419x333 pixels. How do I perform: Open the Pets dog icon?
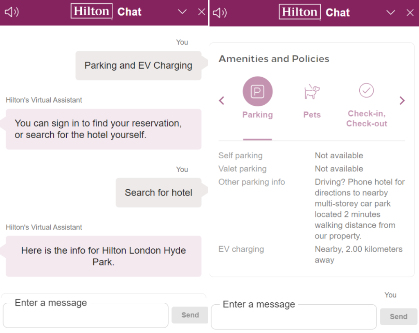312,92
